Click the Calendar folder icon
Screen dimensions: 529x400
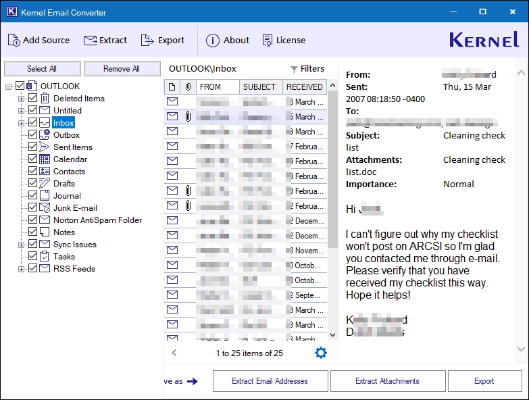tap(45, 159)
